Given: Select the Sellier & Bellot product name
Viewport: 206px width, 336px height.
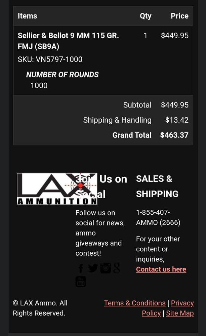Looking at the screenshot, I should point(68,41).
